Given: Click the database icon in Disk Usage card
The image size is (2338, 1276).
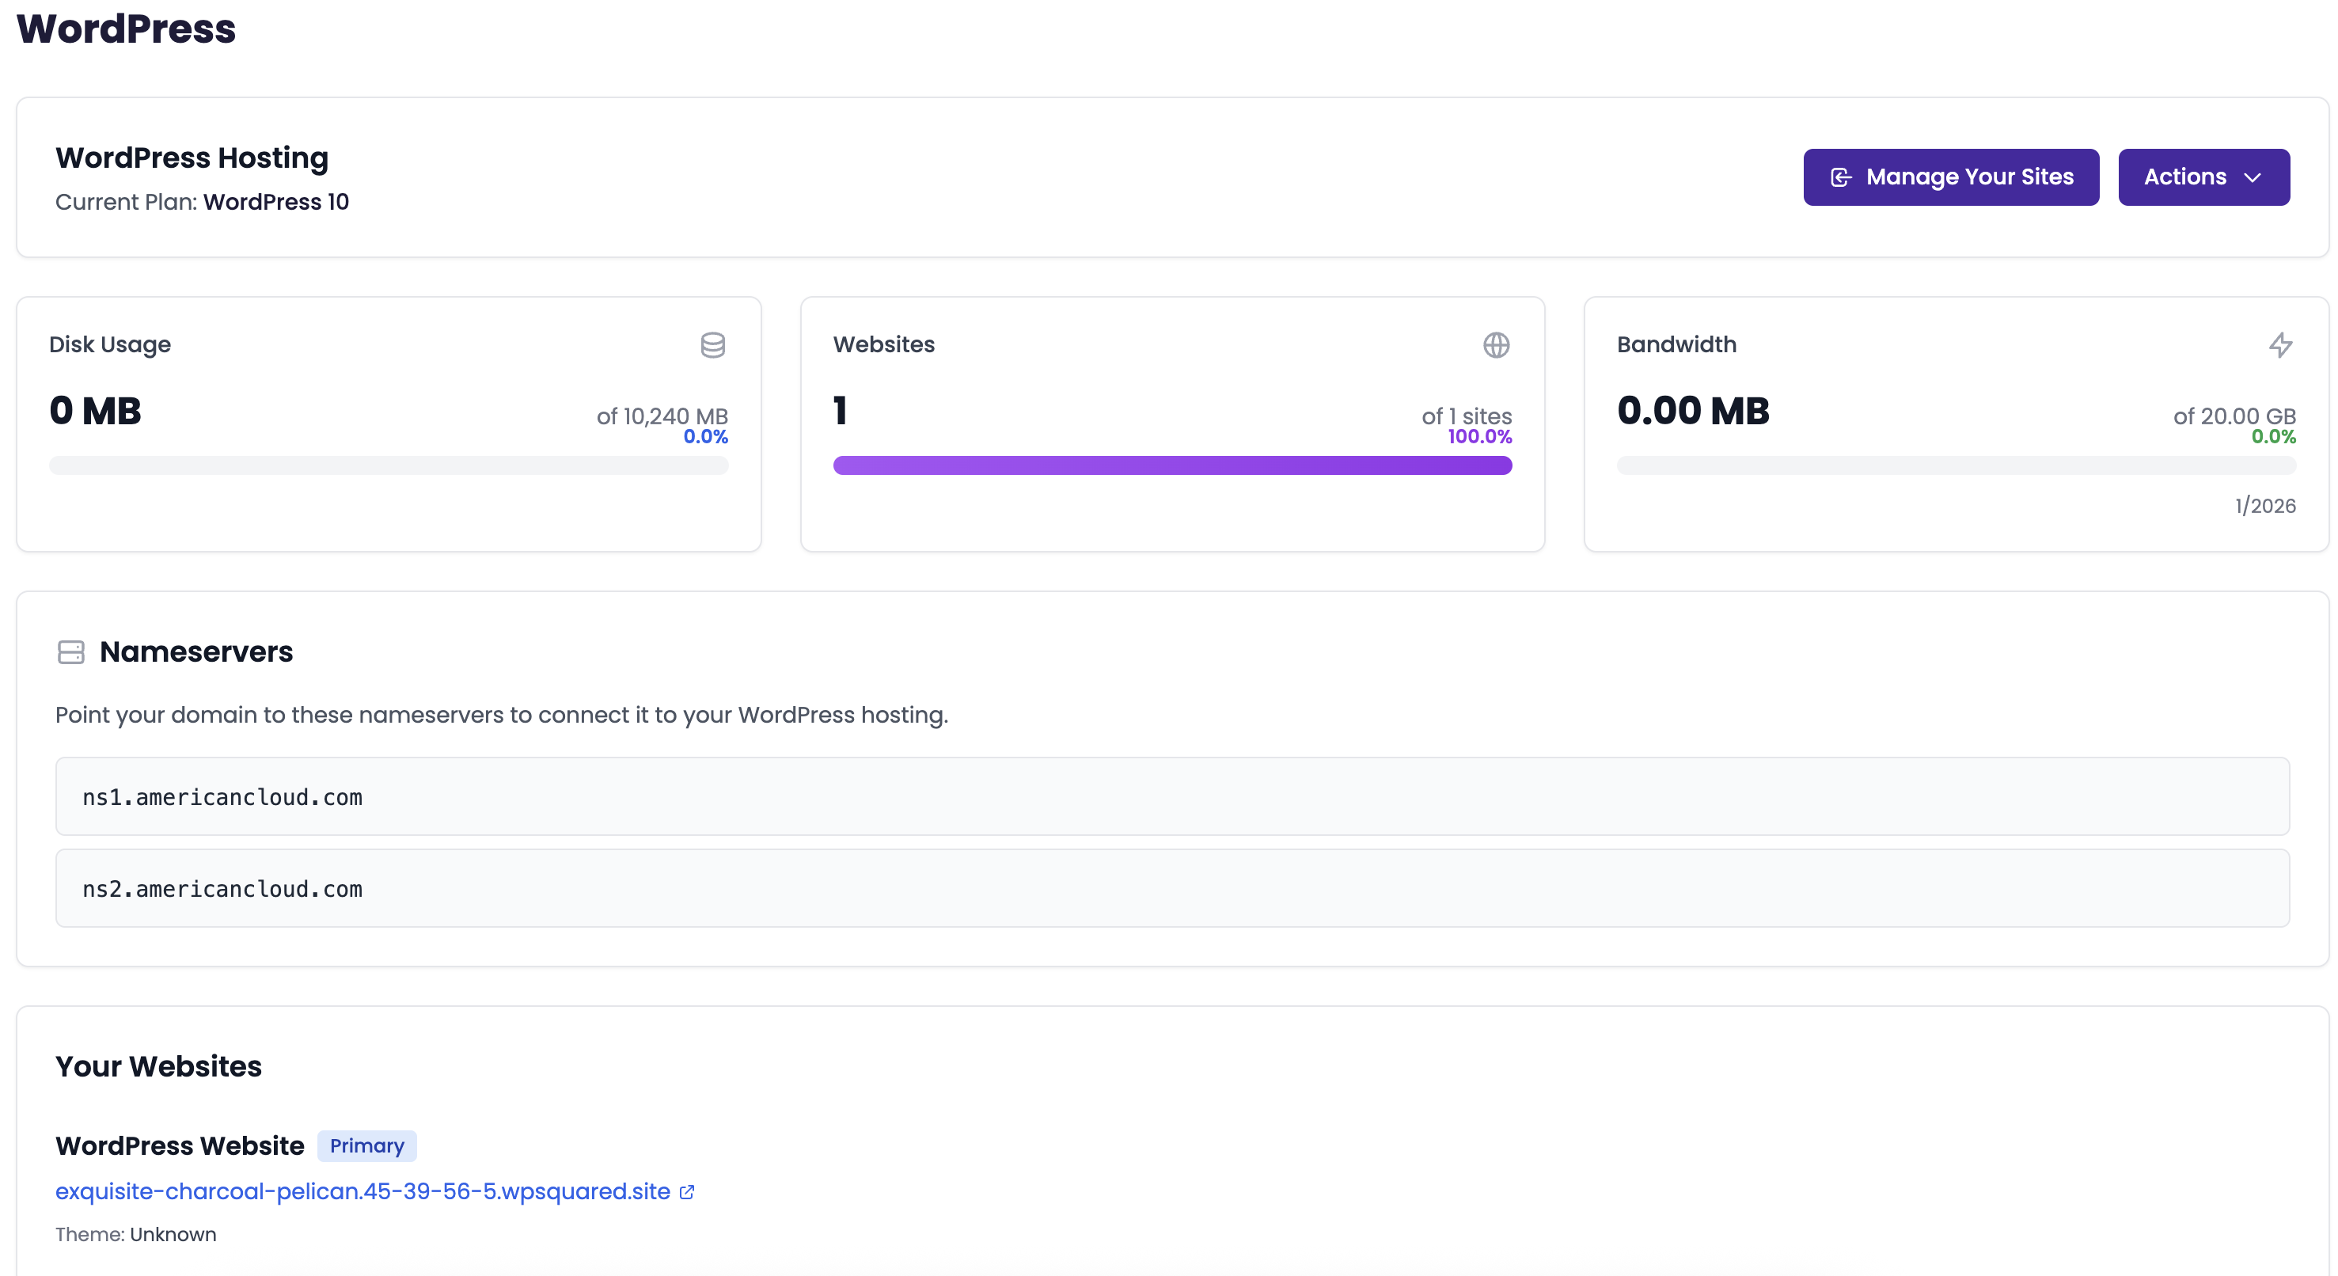Looking at the screenshot, I should click(x=712, y=345).
